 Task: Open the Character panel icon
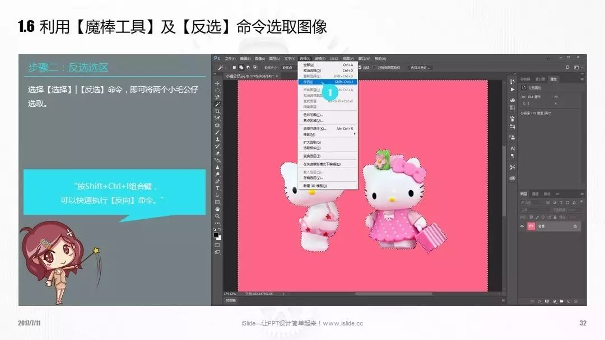513,148
